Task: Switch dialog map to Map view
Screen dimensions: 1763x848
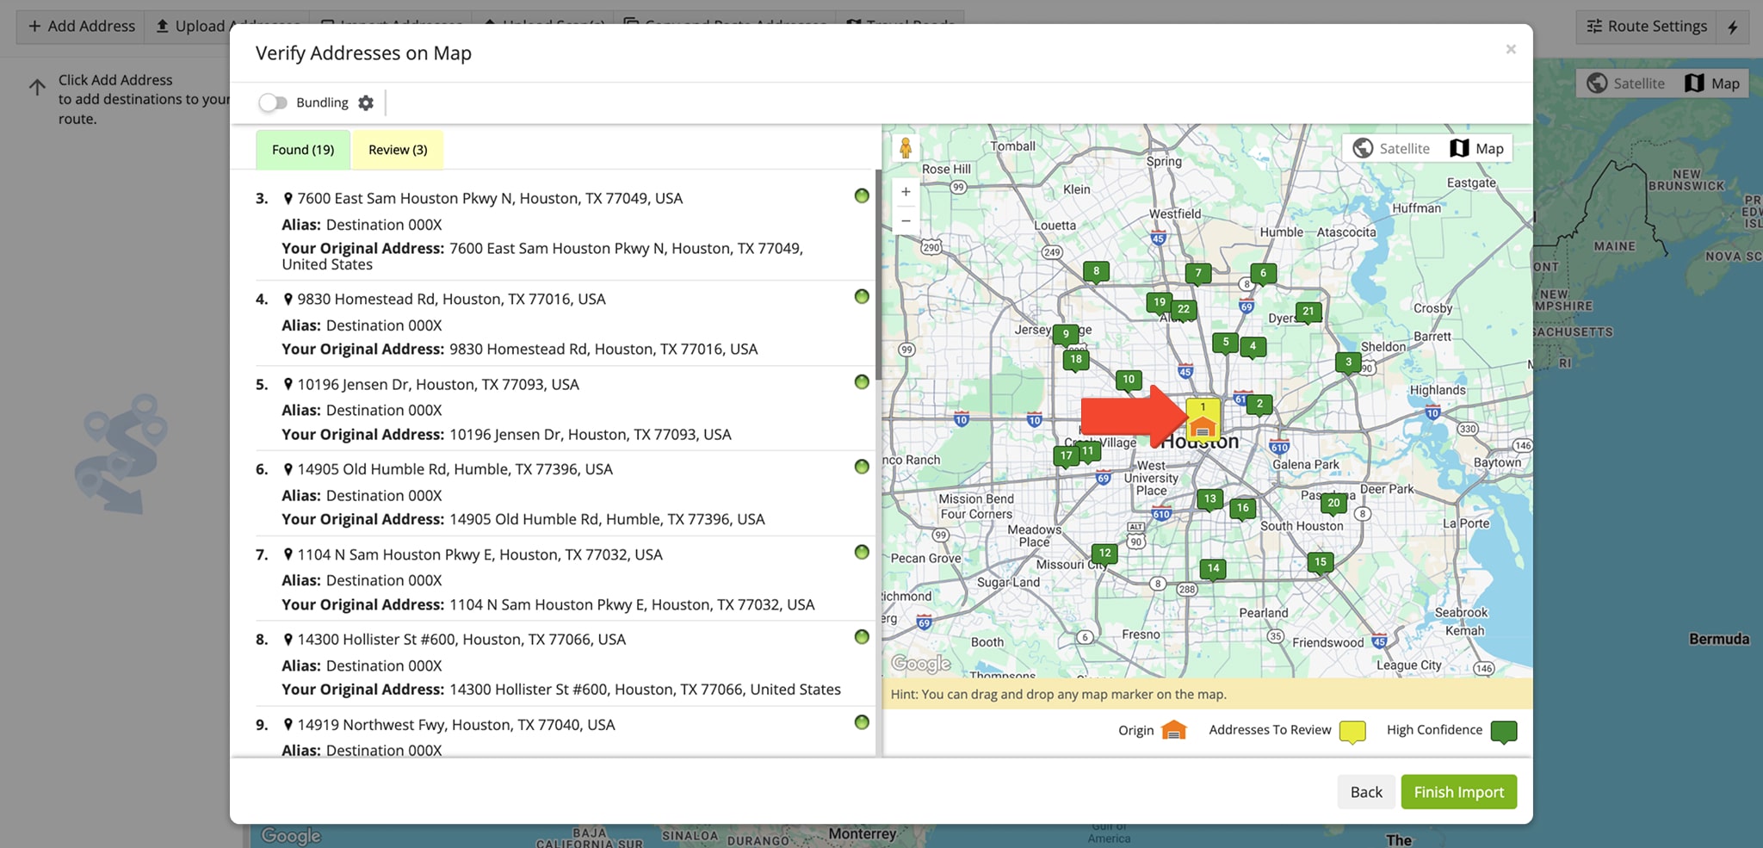Action: (x=1477, y=148)
